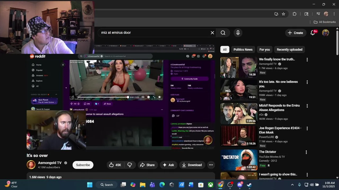This screenshot has height=190, width=339.
Task: Click the tray microphone icon
Action: pos(299,185)
